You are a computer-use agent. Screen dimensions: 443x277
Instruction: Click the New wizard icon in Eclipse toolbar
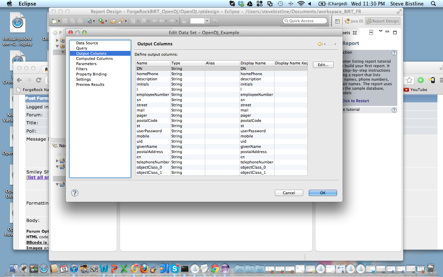[x=54, y=21]
